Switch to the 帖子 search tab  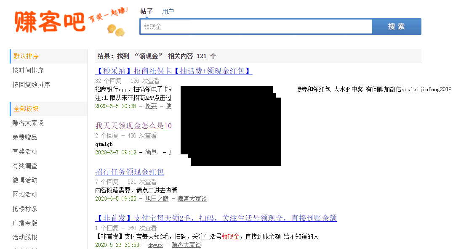click(x=147, y=11)
